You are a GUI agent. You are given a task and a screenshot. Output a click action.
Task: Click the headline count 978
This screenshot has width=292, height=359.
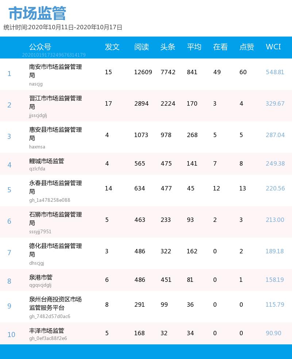[166, 135]
